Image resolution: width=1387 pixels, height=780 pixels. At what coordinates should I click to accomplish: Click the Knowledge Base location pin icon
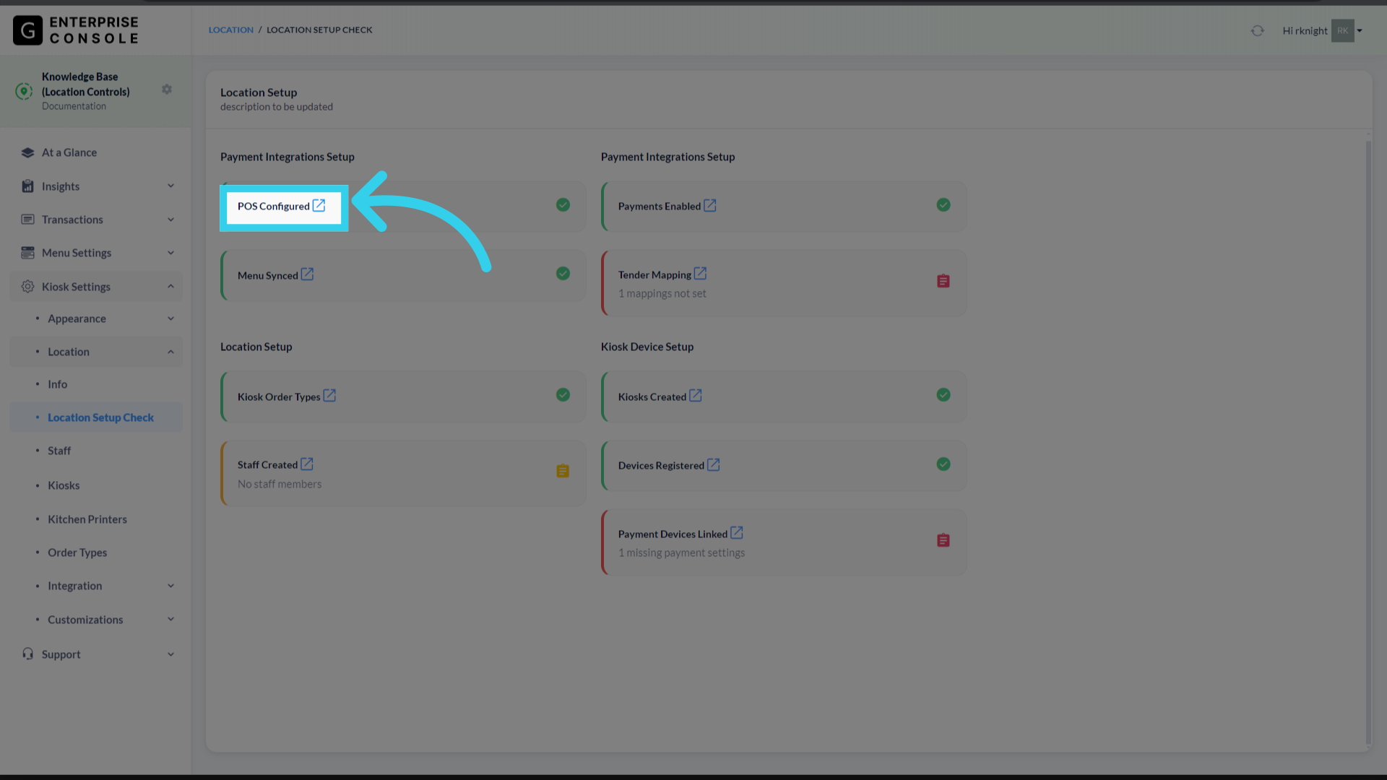pos(24,91)
